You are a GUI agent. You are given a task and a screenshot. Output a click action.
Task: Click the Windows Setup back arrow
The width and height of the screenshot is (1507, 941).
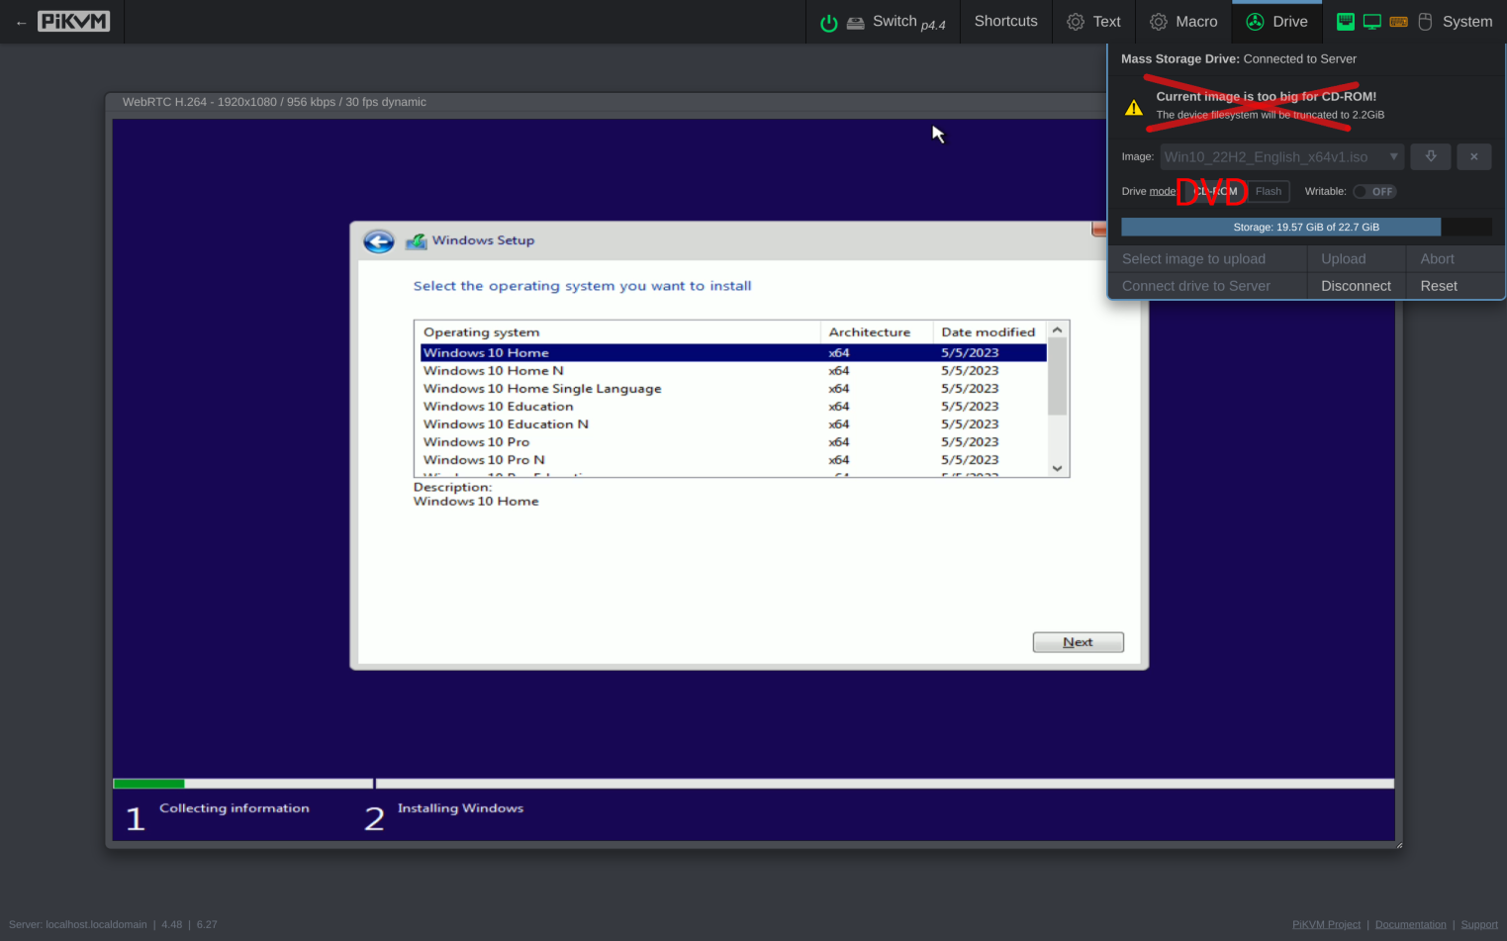[379, 240]
